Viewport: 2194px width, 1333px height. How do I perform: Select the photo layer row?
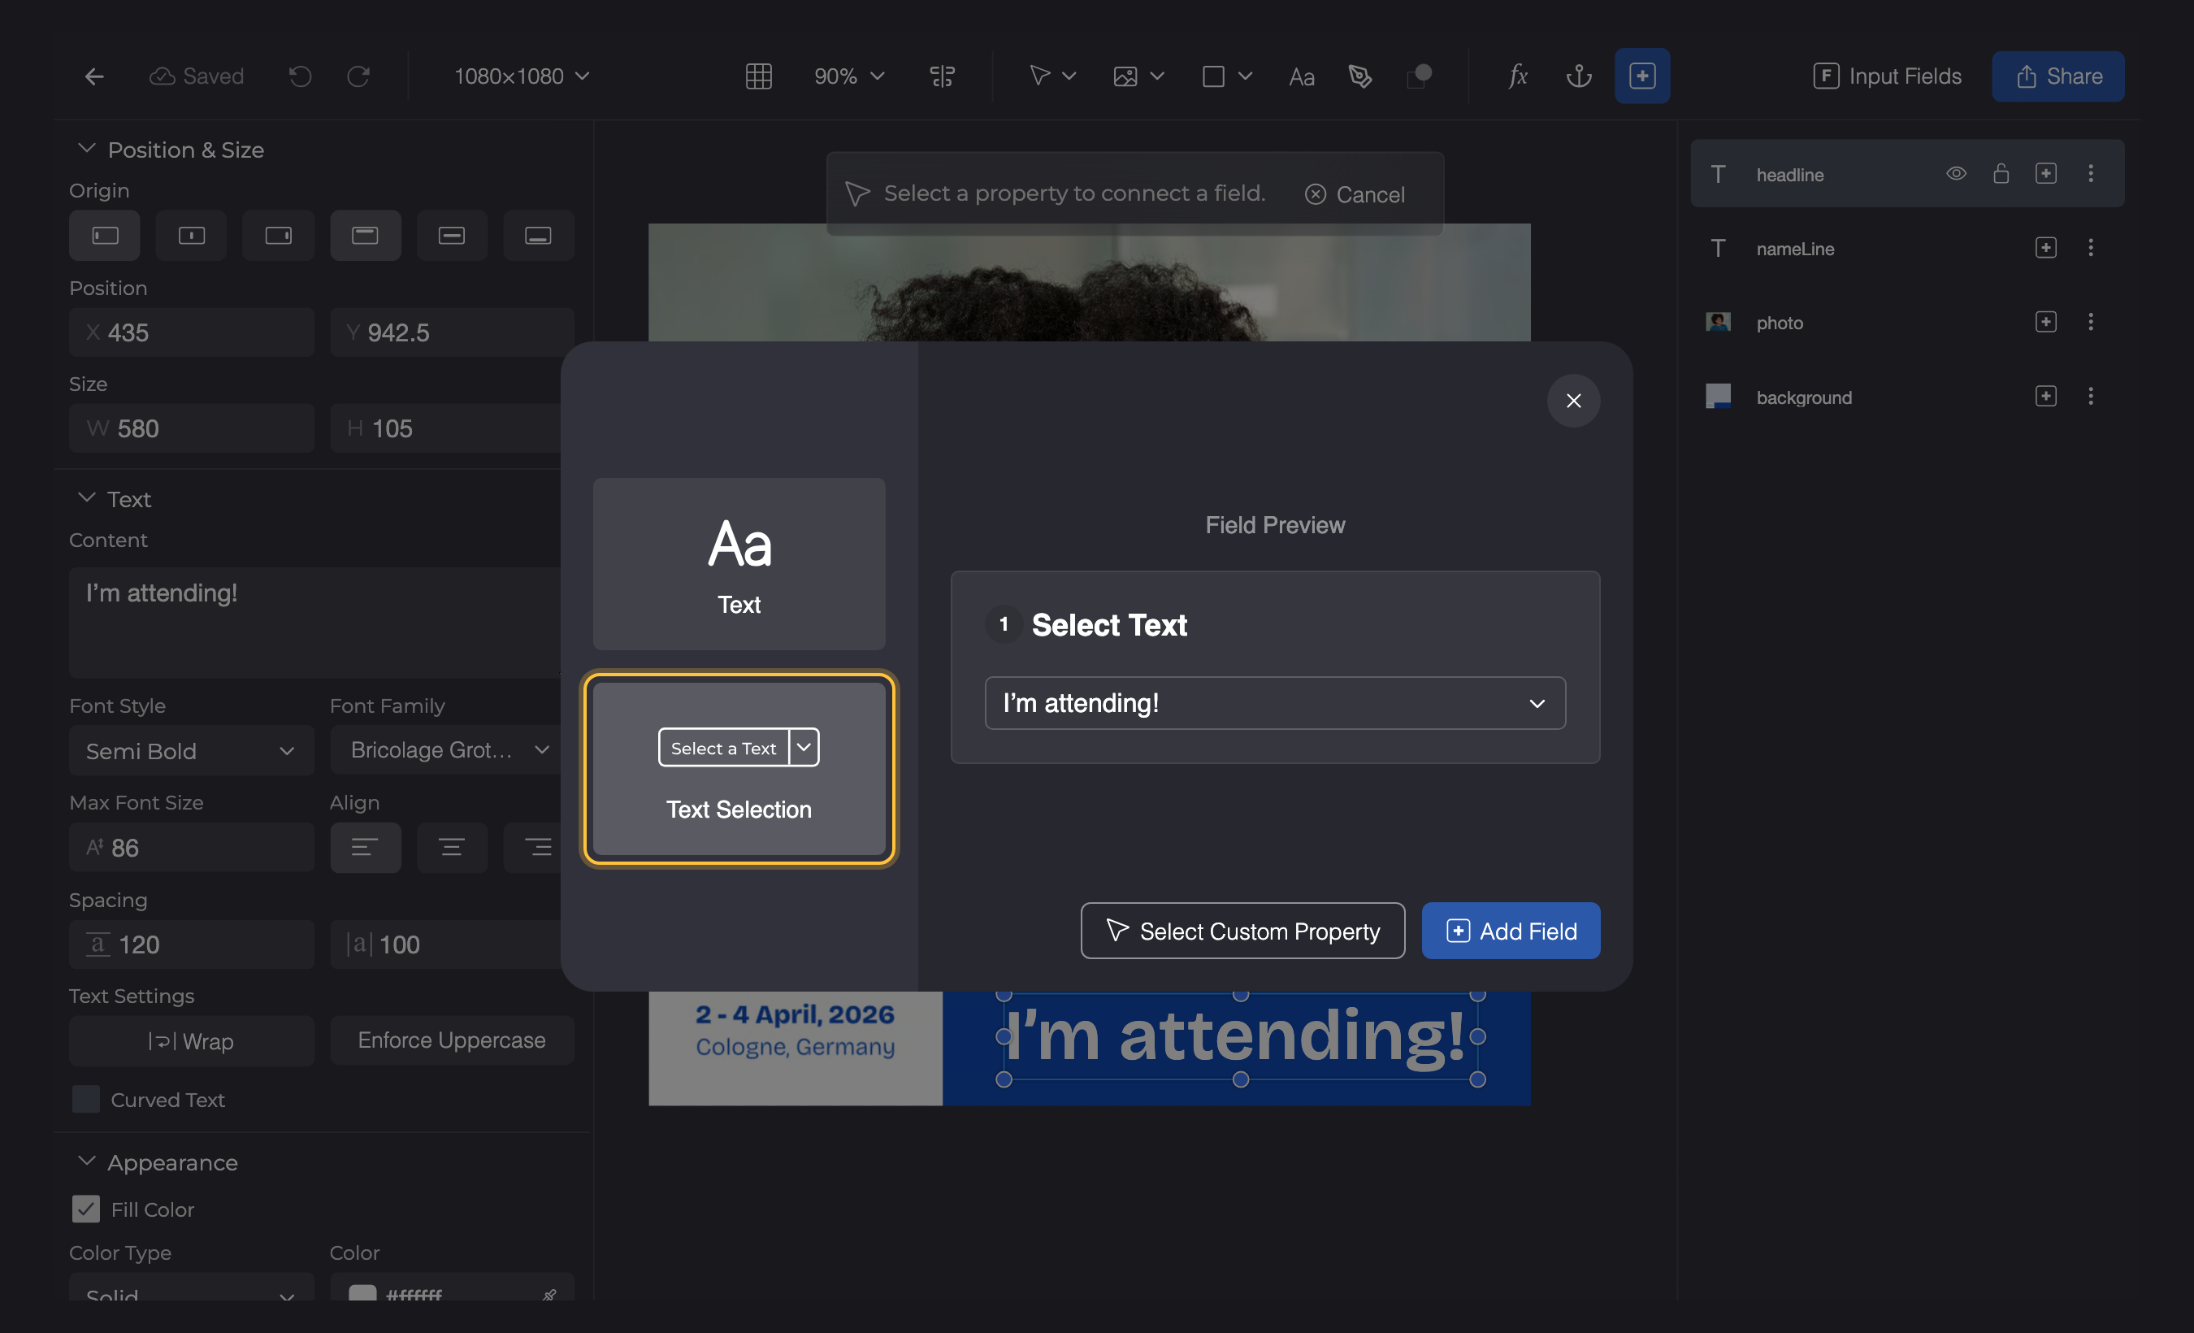[x=1906, y=321]
